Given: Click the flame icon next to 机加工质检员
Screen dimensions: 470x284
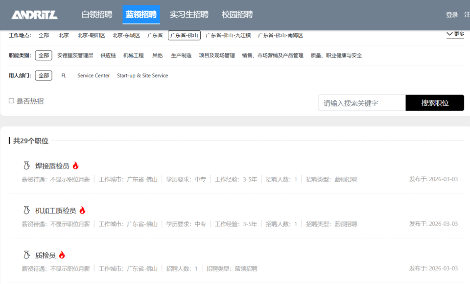Looking at the screenshot, I should [83, 209].
